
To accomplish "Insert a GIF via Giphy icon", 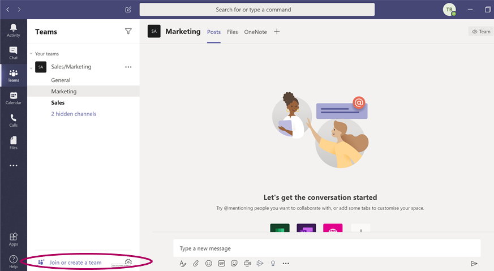I will coord(221,264).
